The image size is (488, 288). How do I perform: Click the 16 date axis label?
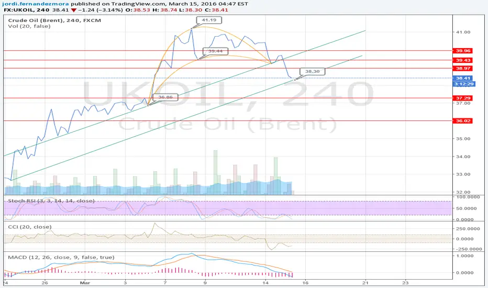[x=305, y=283]
